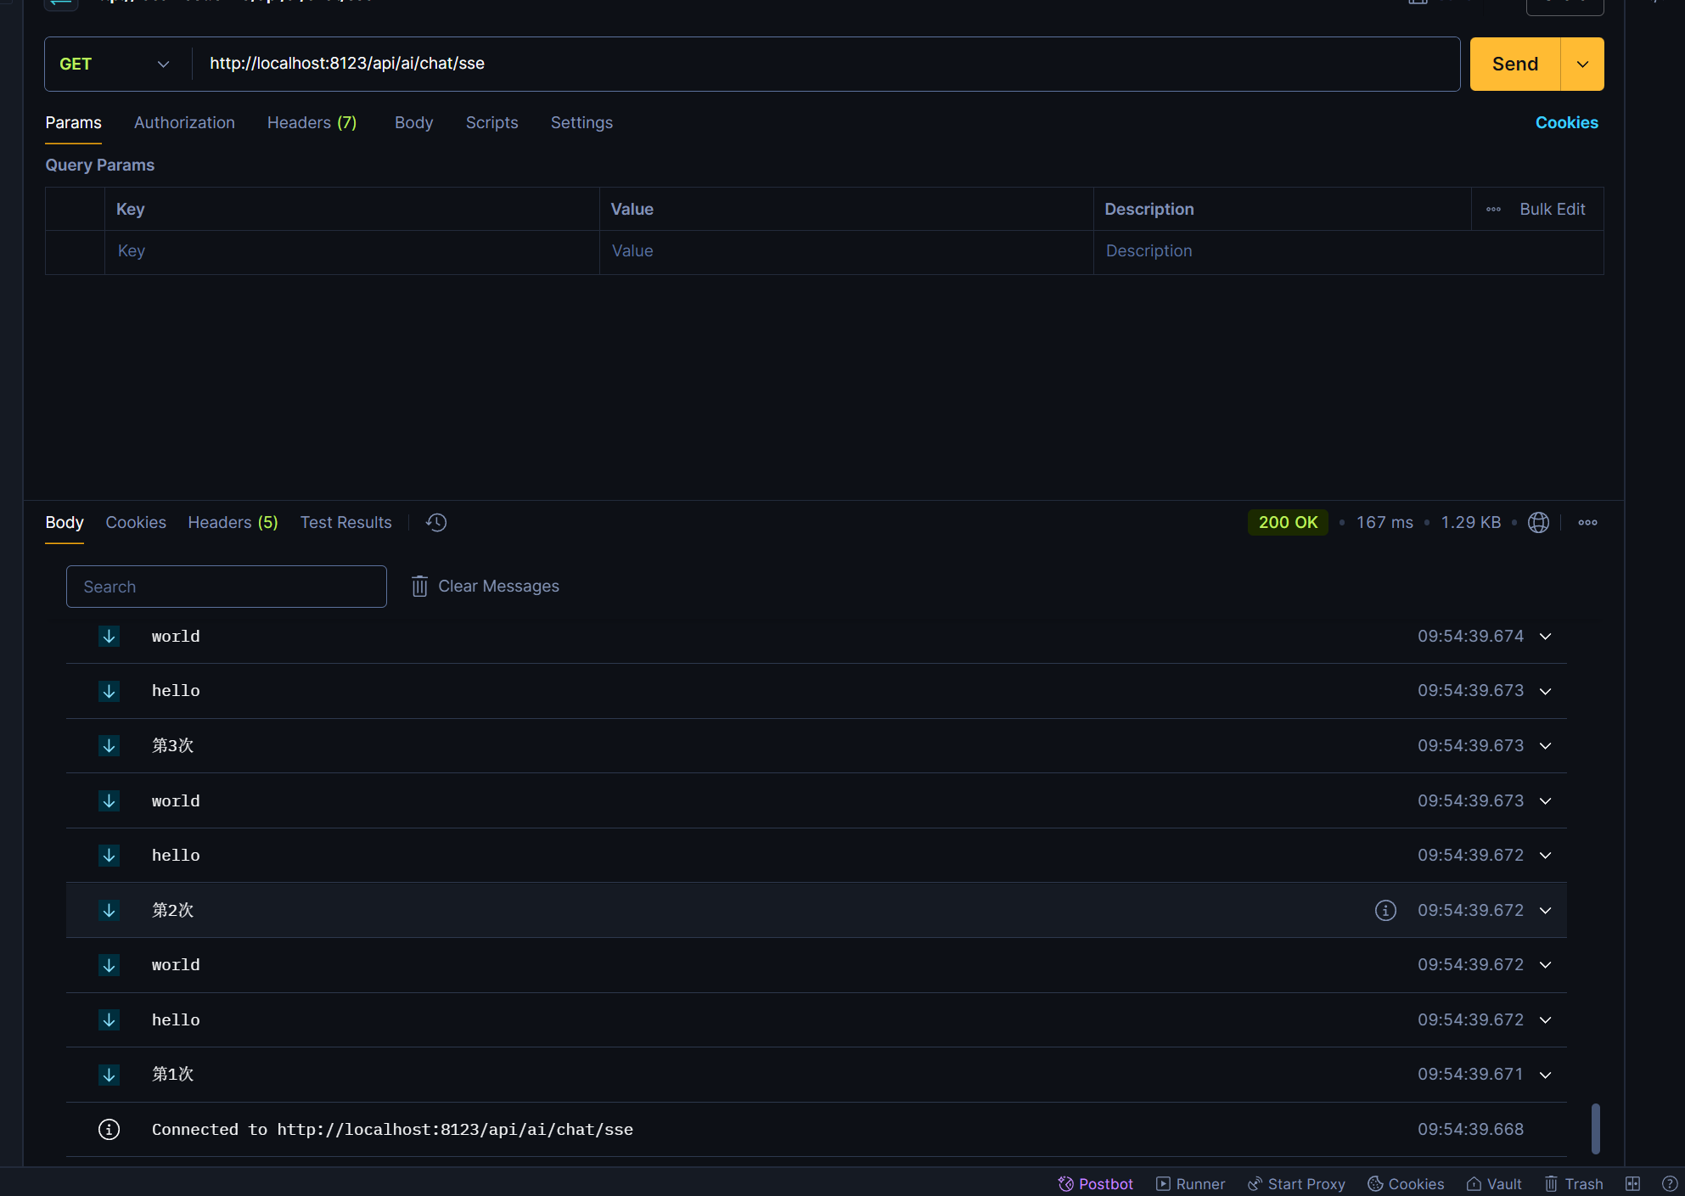
Task: Click the query param Value field
Action: coord(845,251)
